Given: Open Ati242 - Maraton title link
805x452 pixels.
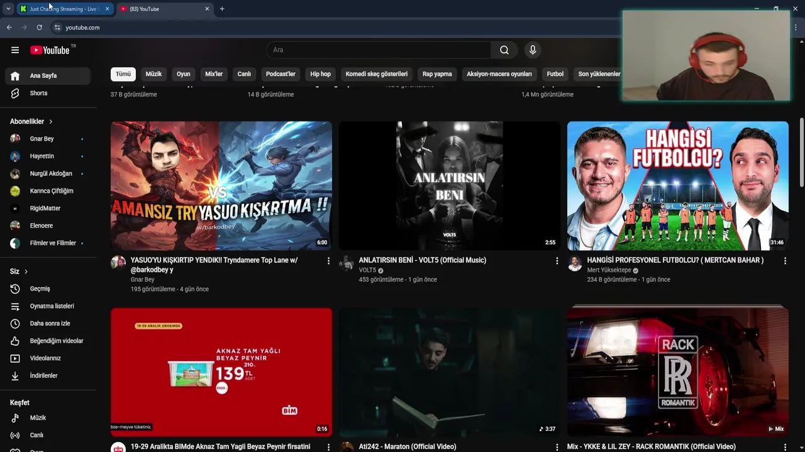Looking at the screenshot, I should (x=408, y=446).
